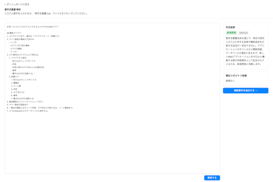Viewport: 273px width, 182px height.
Task: Click the nextjs tag badge
Action: (x=244, y=33)
